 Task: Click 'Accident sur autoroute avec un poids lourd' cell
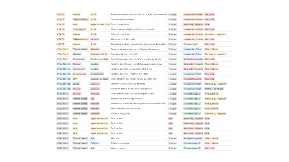point(138,104)
